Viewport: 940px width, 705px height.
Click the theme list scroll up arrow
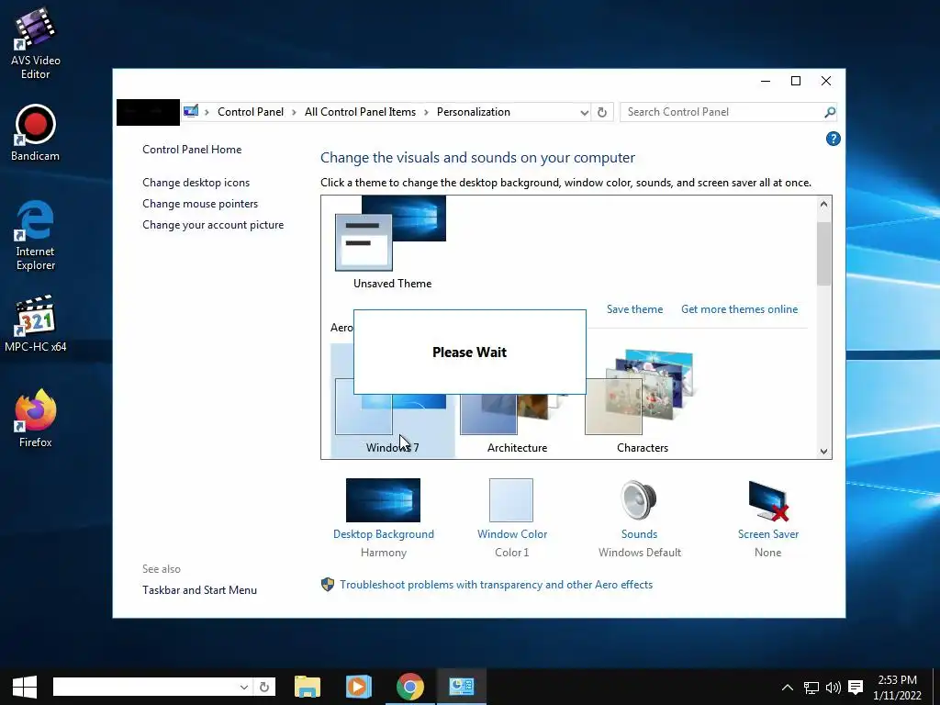pos(823,205)
